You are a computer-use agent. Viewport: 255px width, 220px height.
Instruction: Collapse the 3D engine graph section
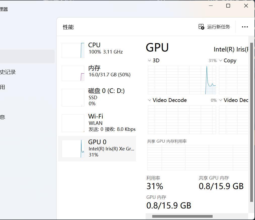point(149,60)
